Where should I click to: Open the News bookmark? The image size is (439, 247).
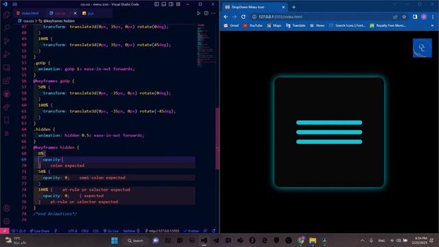click(317, 25)
